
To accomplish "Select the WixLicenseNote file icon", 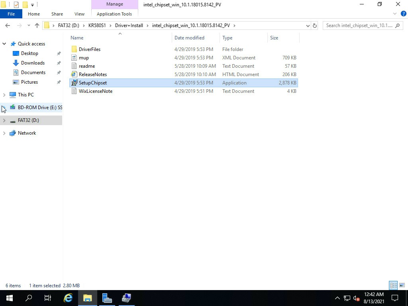I will [x=74, y=91].
